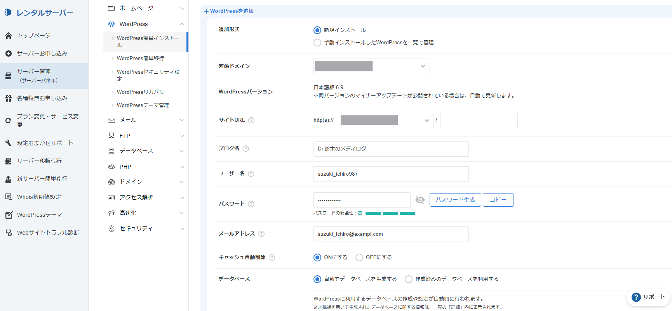Expand the メール menu section

[x=182, y=120]
